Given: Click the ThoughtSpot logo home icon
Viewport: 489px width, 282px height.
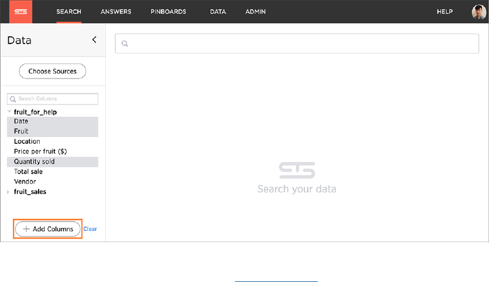Looking at the screenshot, I should point(21,12).
